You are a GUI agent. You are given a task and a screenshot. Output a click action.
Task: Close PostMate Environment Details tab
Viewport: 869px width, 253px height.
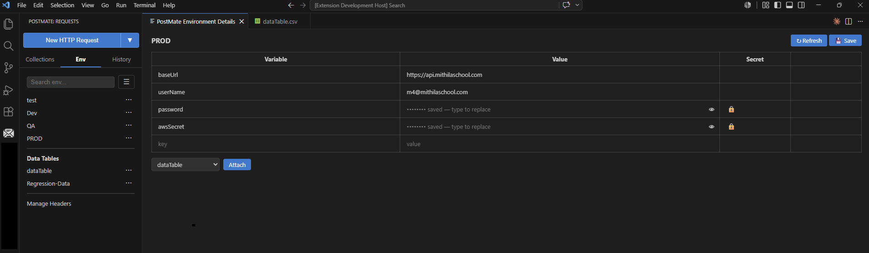(241, 21)
